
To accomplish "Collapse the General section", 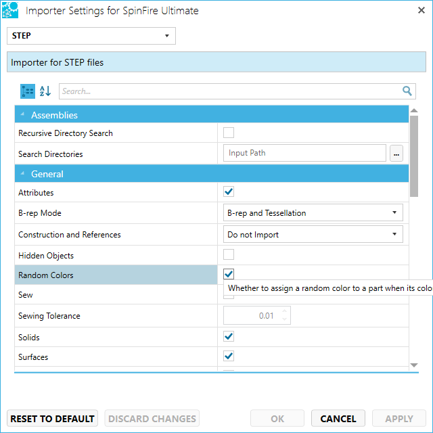I will pyautogui.click(x=22, y=173).
